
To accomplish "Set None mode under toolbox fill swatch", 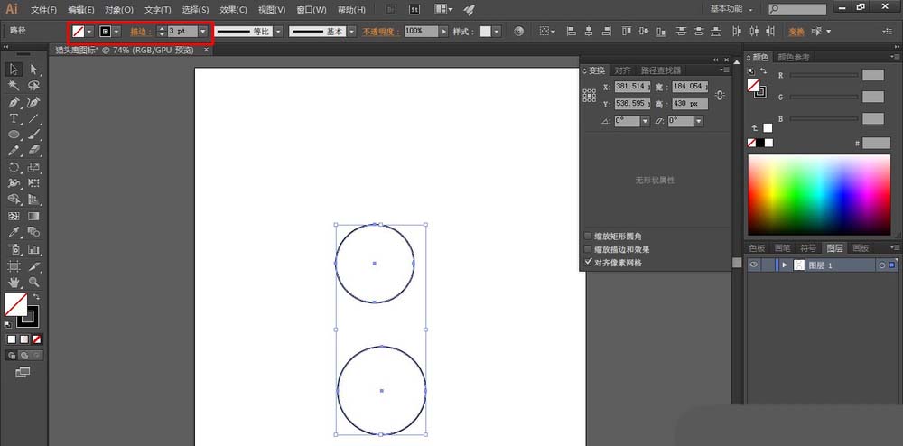I will tap(37, 339).
